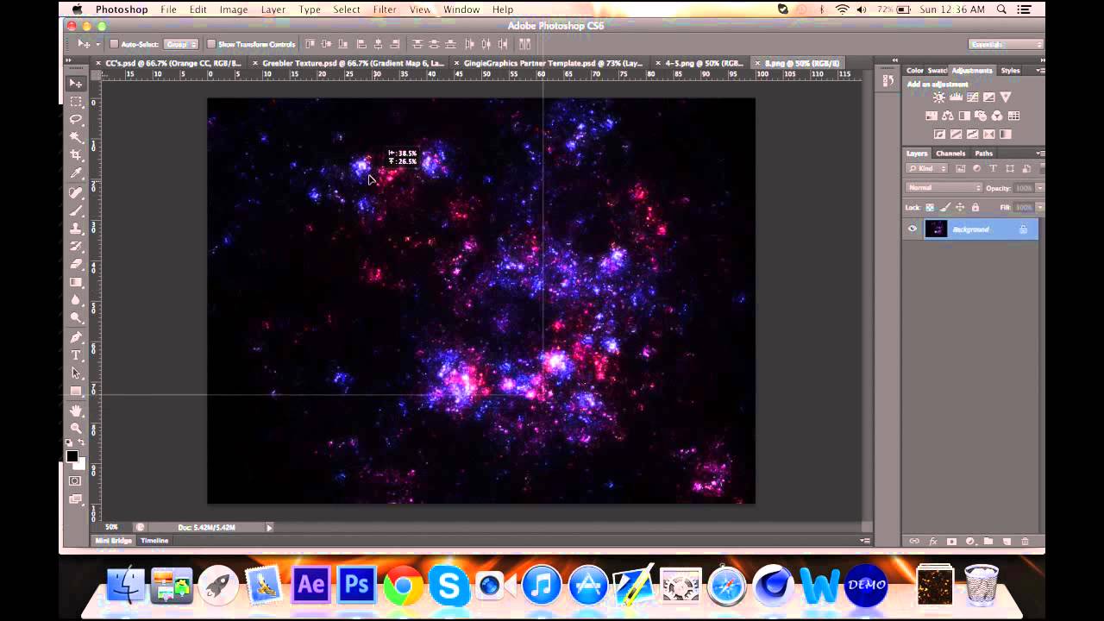Open the Fill slider arrow
Viewport: 1104px width, 621px height.
[1039, 208]
